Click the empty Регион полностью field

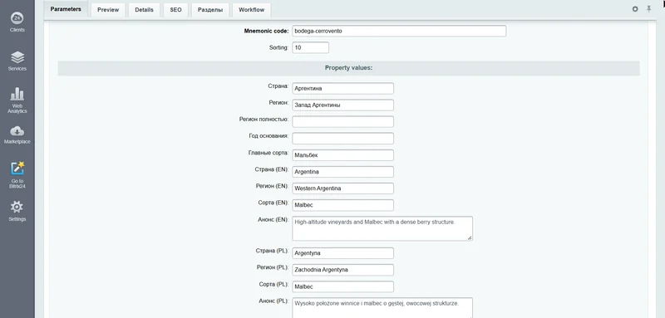(x=342, y=121)
